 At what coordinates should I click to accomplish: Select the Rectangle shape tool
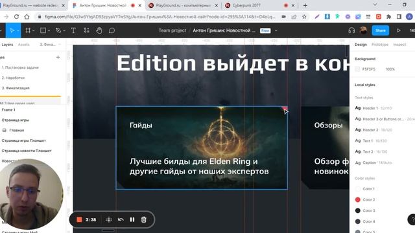point(43,30)
